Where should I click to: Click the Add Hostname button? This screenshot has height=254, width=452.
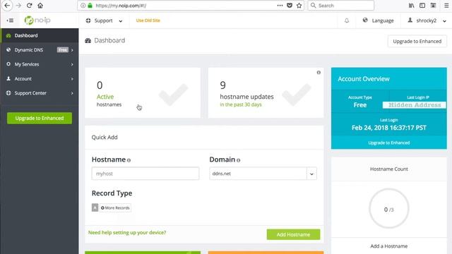point(293,234)
